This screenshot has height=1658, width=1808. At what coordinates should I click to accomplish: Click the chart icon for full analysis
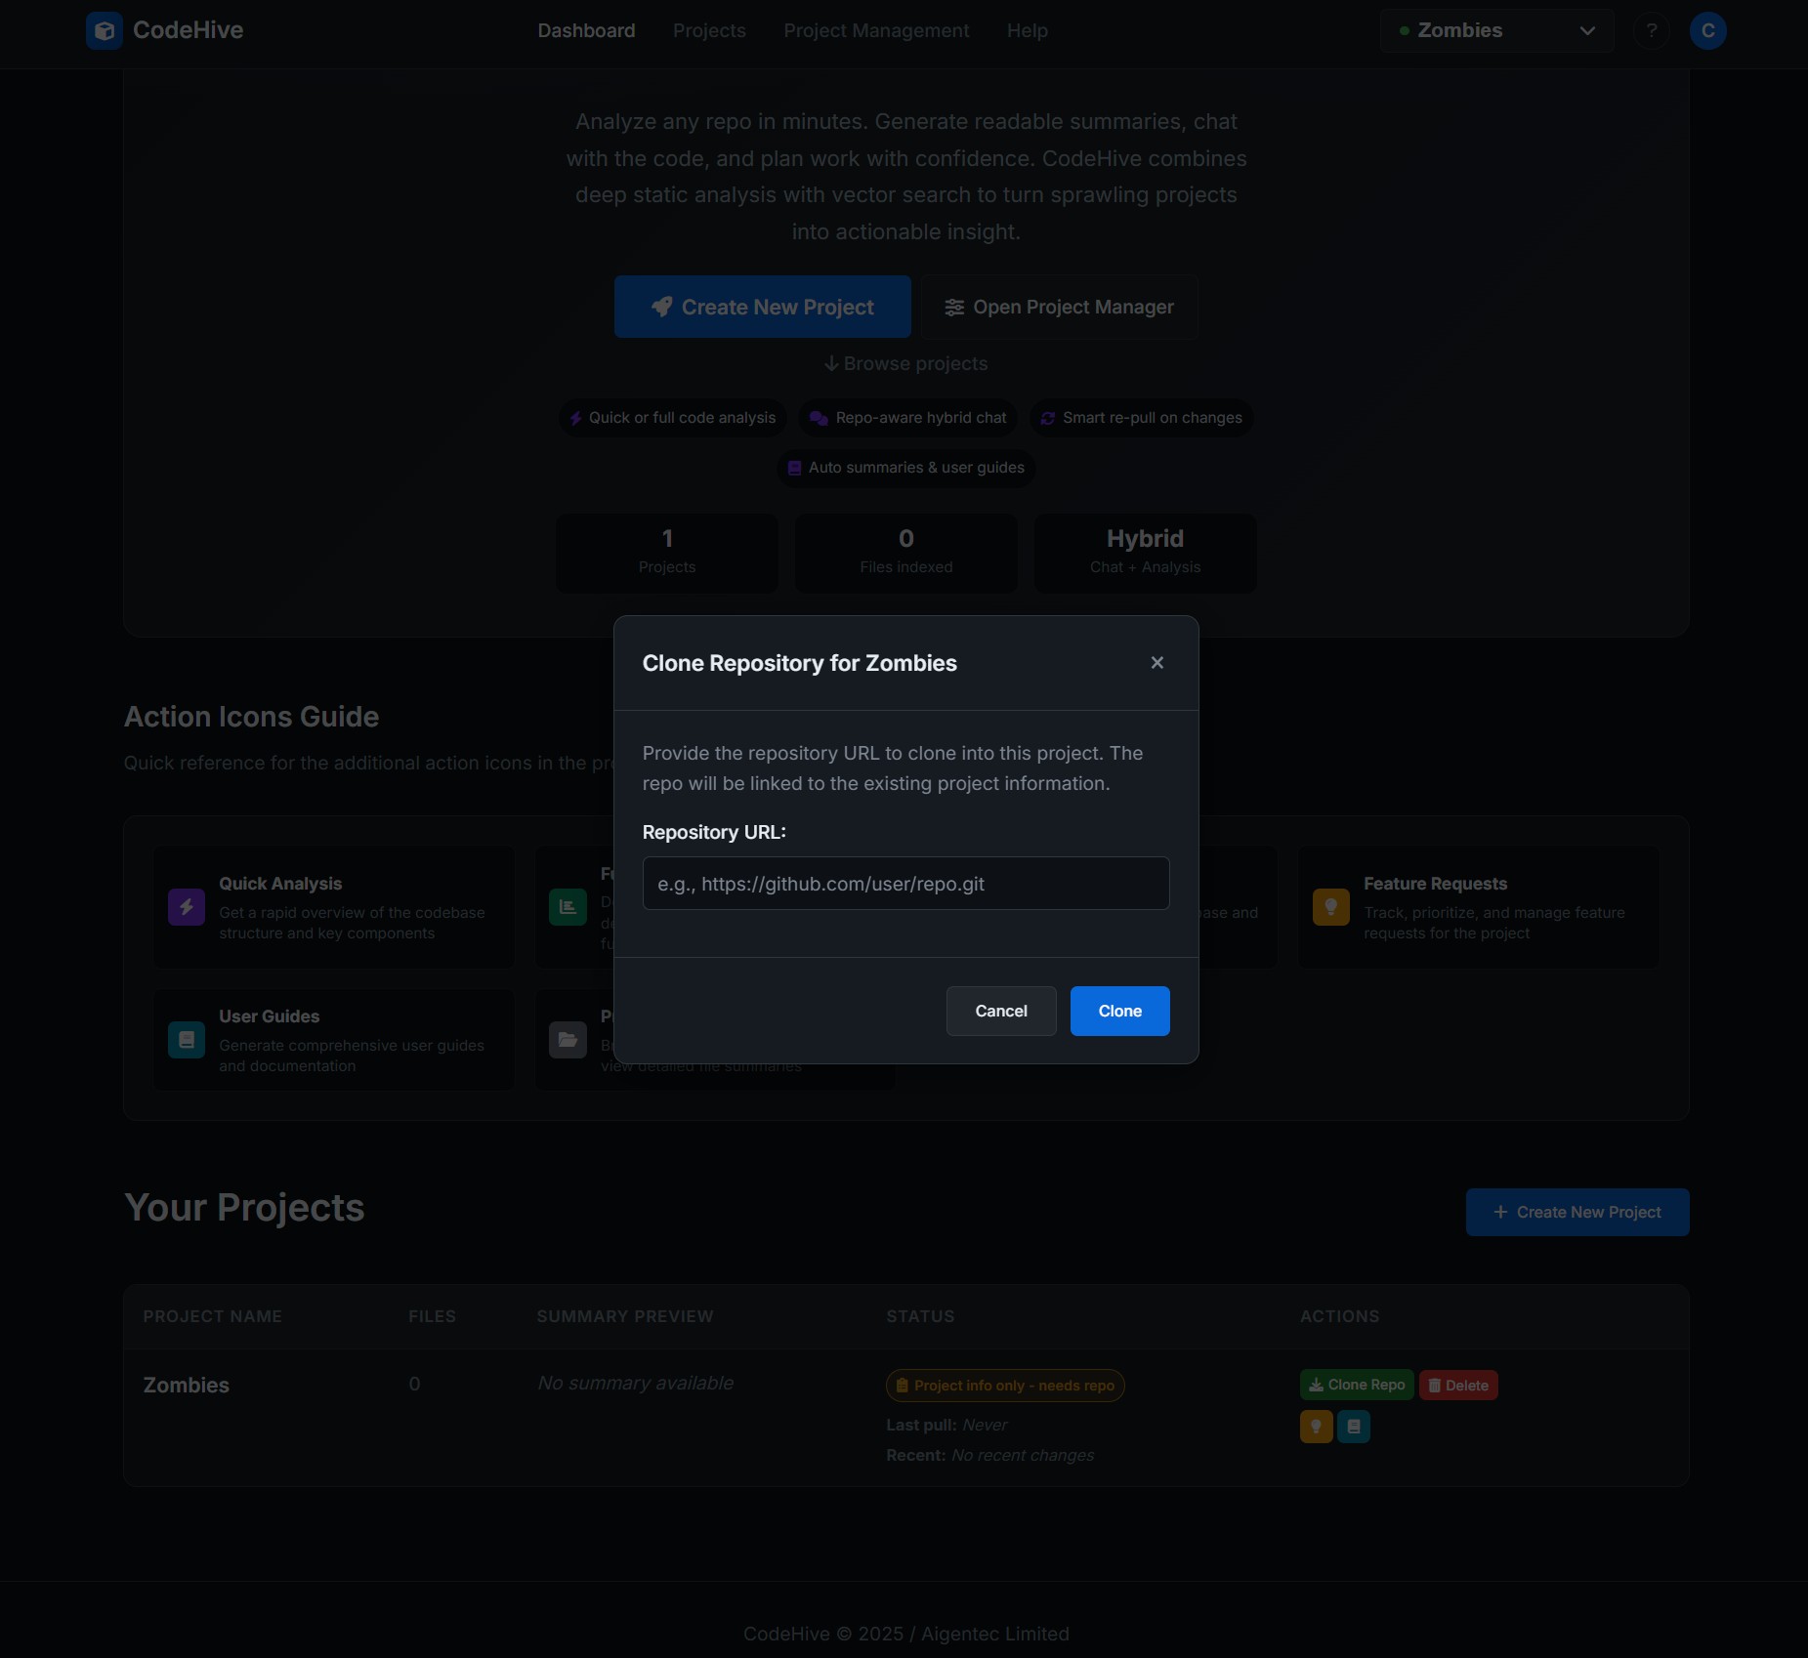click(x=568, y=907)
